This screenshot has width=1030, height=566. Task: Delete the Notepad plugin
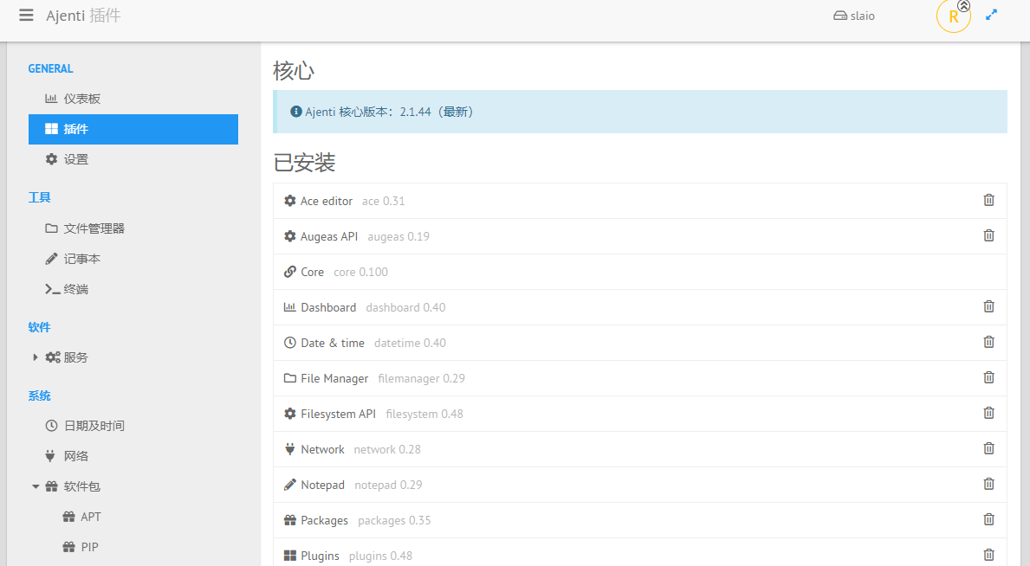988,485
